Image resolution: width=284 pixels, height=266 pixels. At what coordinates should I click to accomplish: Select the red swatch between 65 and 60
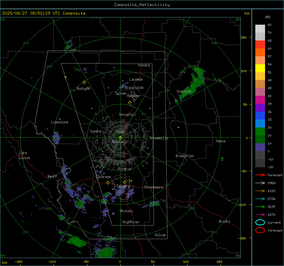pyautogui.click(x=260, y=44)
